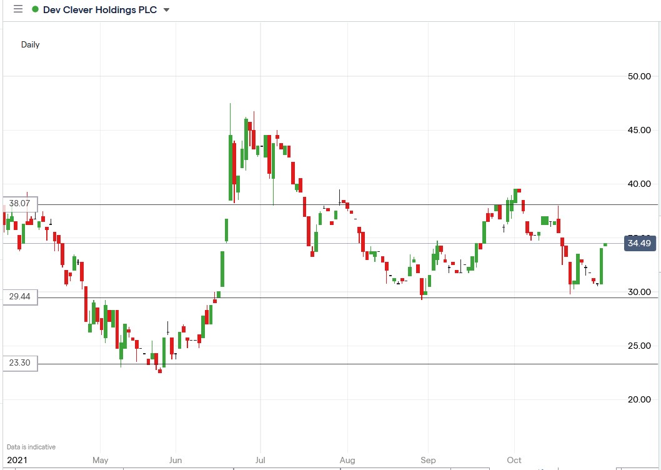The height and width of the screenshot is (470, 661).
Task: Click the Oct axis label
Action: click(x=513, y=460)
